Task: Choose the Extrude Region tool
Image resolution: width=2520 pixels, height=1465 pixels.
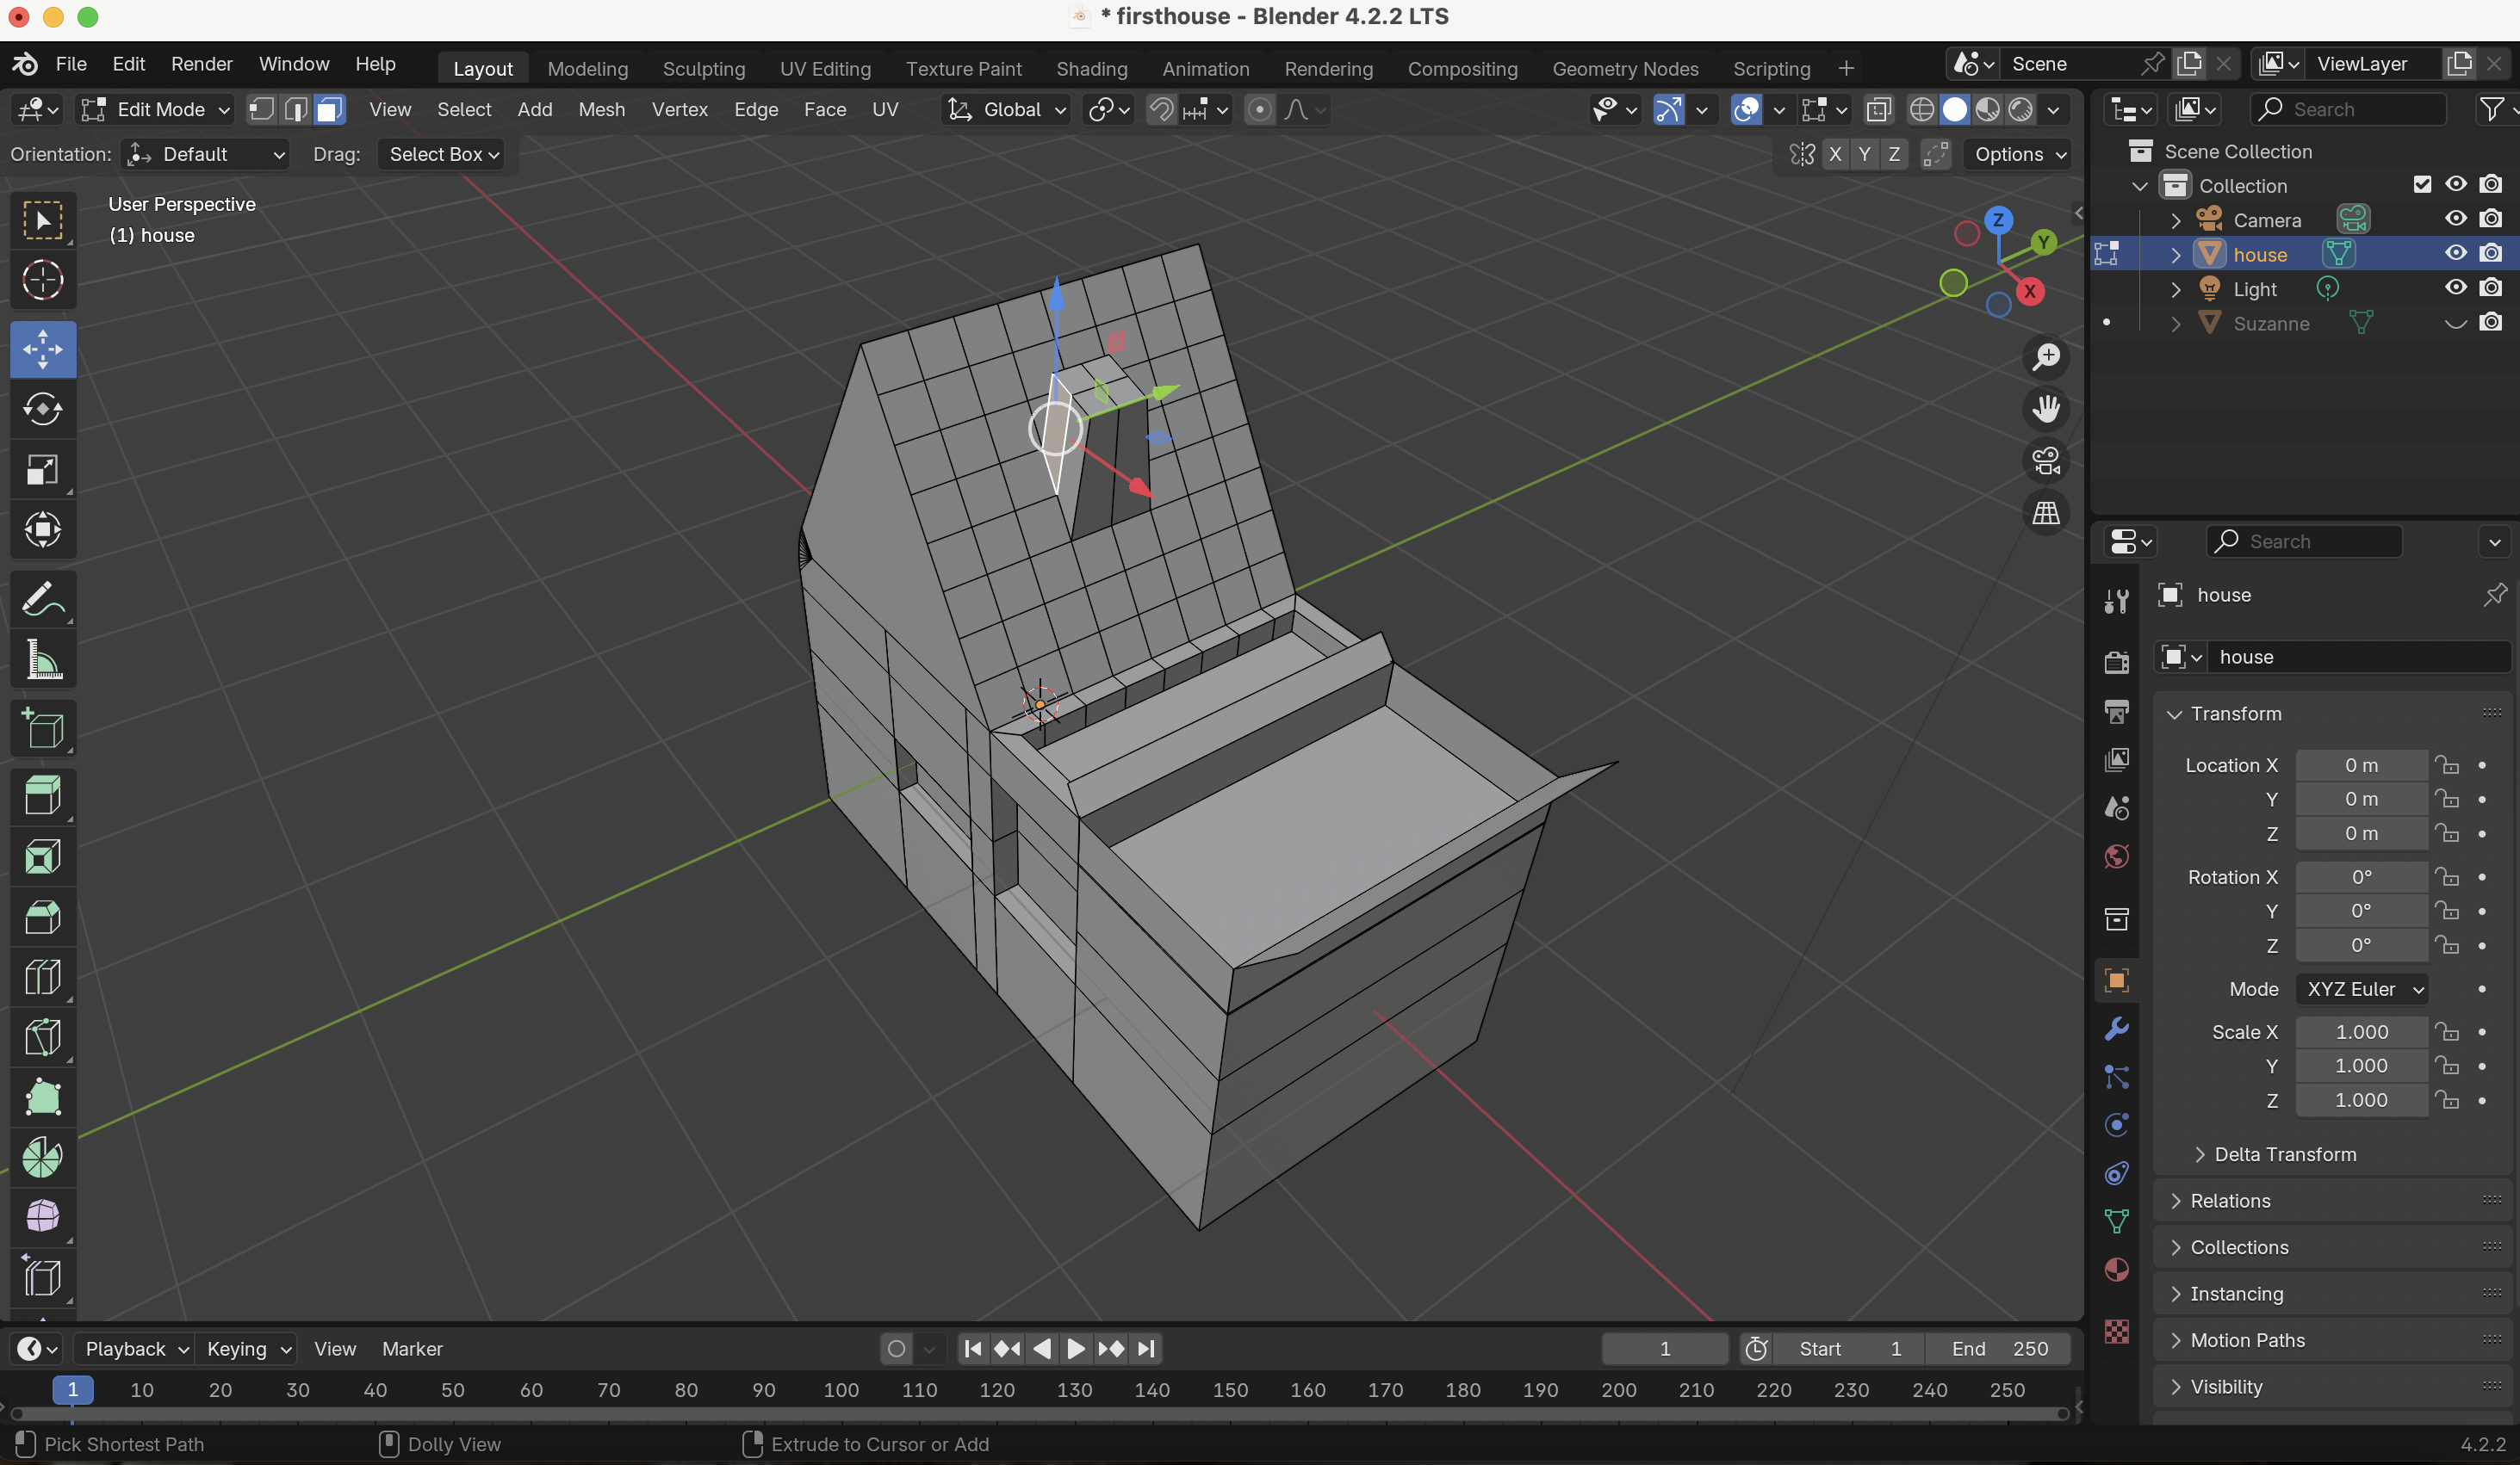Action: pos(42,796)
